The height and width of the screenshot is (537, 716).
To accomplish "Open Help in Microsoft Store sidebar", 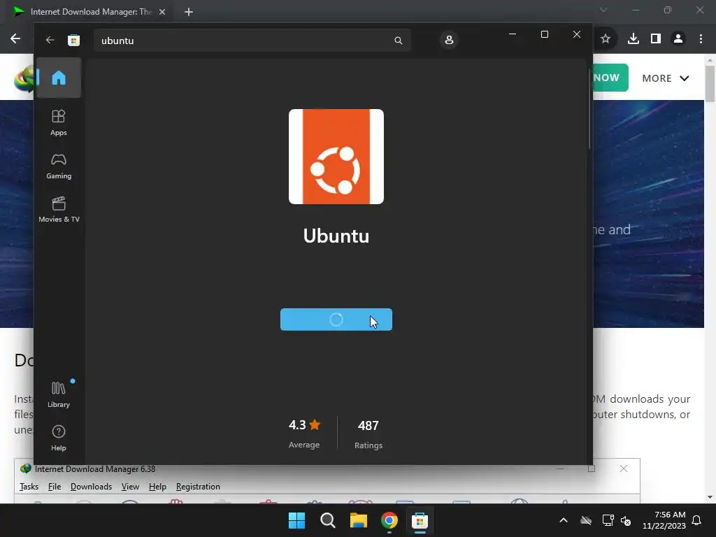I will [x=59, y=438].
